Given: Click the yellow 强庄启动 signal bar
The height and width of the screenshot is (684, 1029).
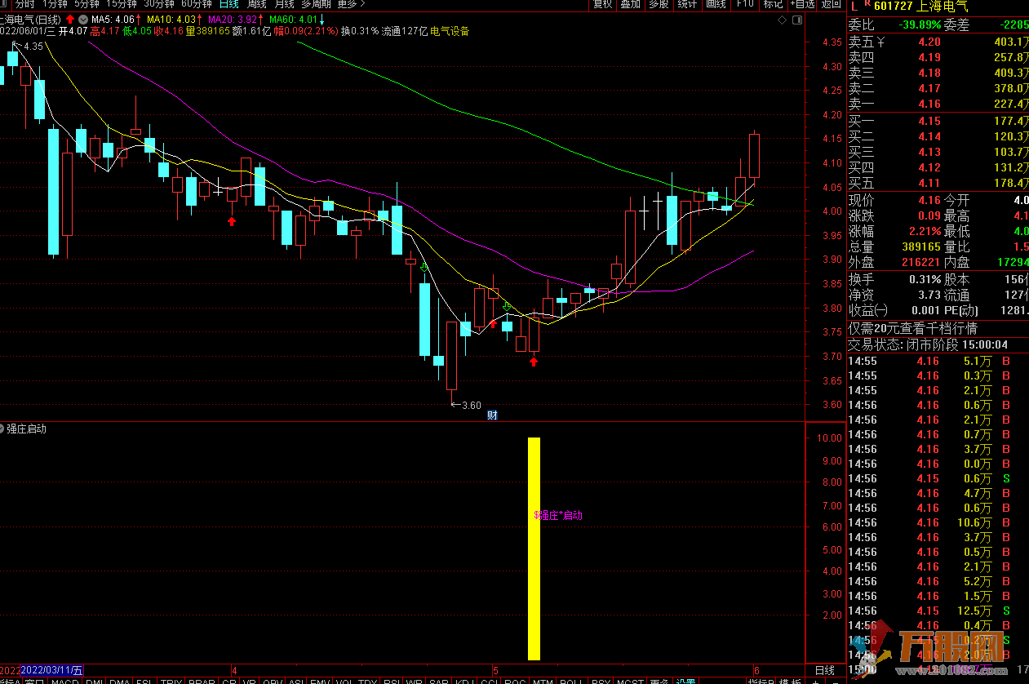Looking at the screenshot, I should point(534,549).
